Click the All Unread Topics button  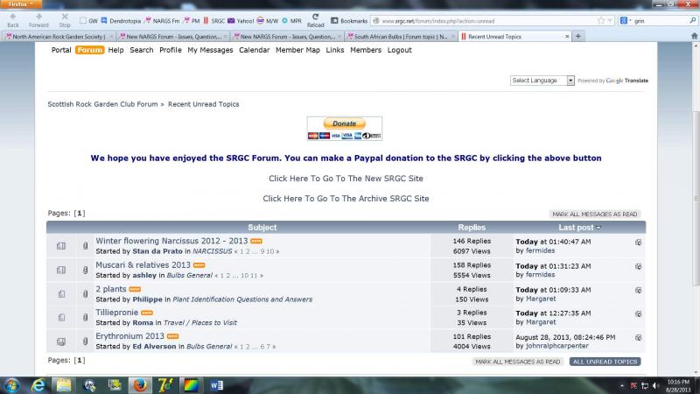pos(605,362)
